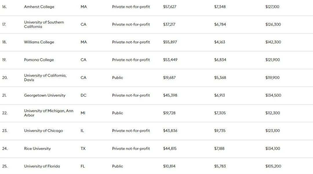Click Rice University TX state cell
Screen dimensions: 313x174
83,149
